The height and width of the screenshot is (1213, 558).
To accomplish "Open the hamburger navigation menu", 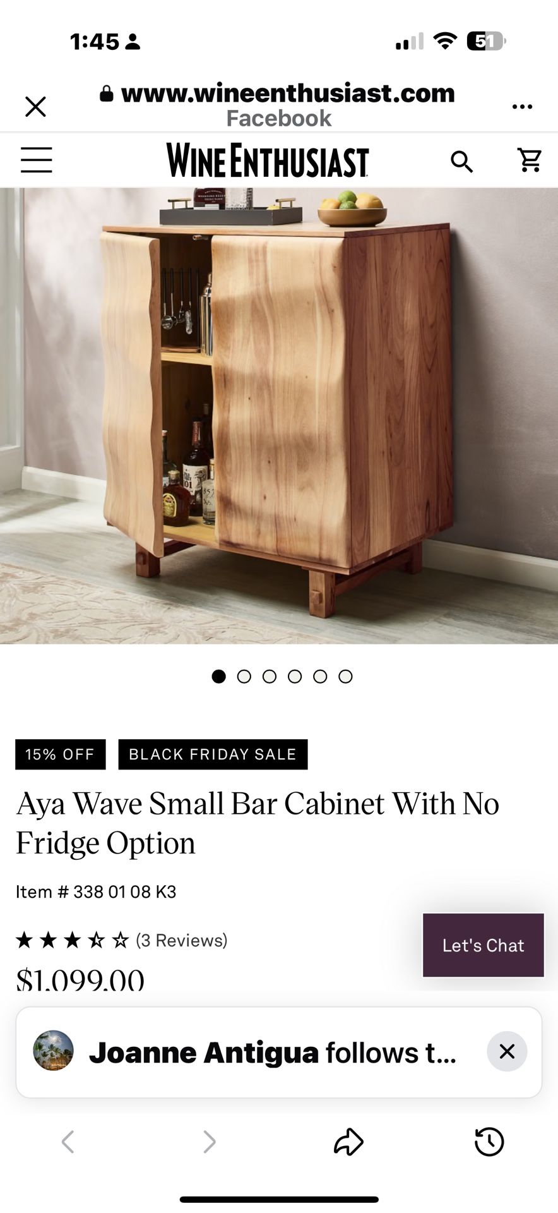I will tap(36, 160).
